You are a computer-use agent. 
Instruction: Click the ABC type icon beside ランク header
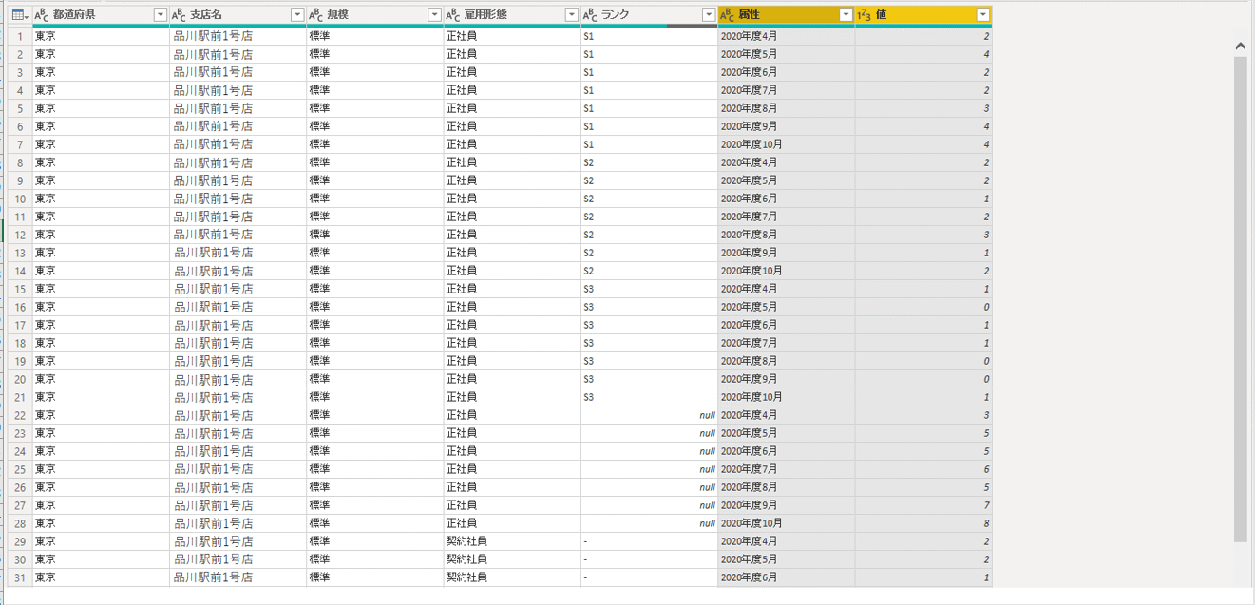[590, 15]
